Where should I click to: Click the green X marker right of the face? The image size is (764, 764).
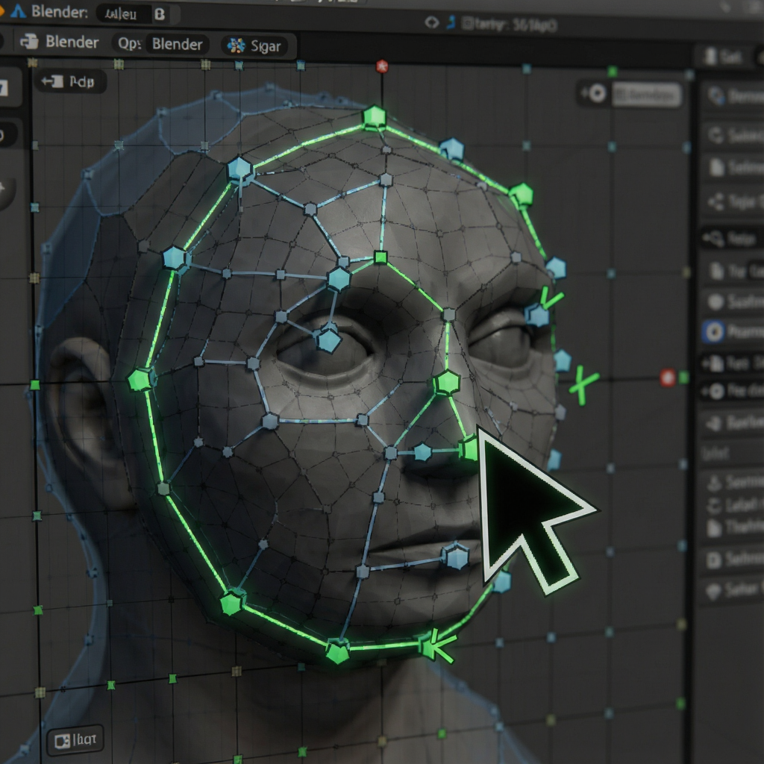[x=583, y=386]
